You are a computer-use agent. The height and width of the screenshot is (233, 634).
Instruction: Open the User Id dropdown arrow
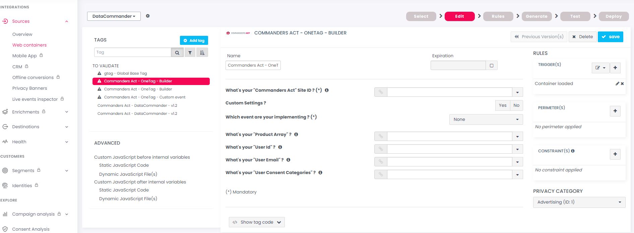pyautogui.click(x=517, y=149)
